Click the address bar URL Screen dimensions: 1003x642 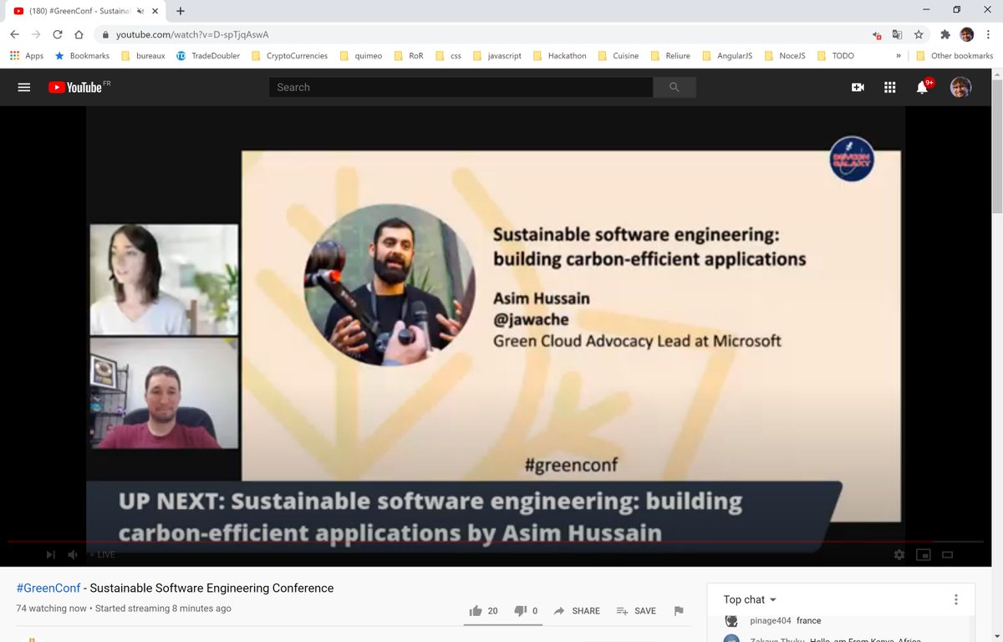point(192,35)
